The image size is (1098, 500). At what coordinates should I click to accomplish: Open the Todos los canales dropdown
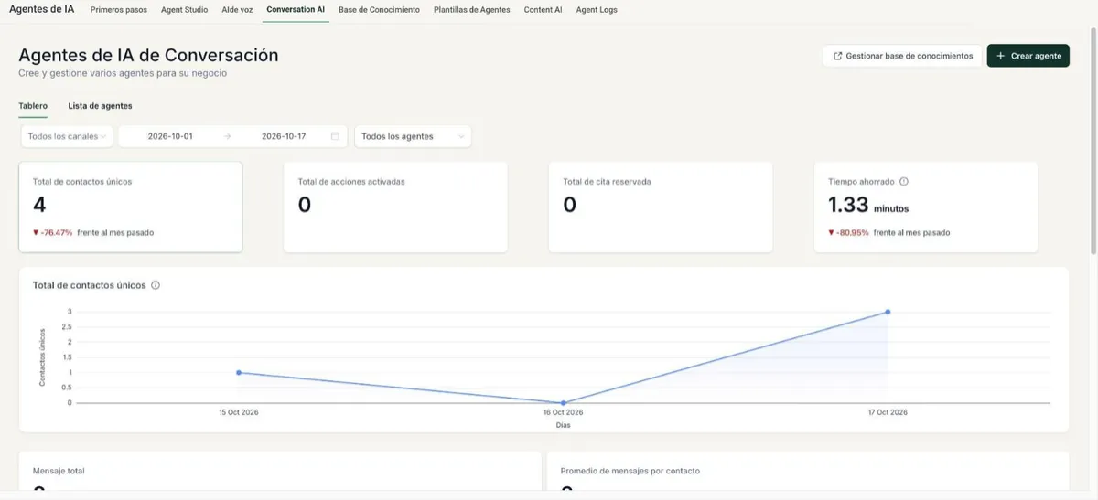click(x=67, y=136)
